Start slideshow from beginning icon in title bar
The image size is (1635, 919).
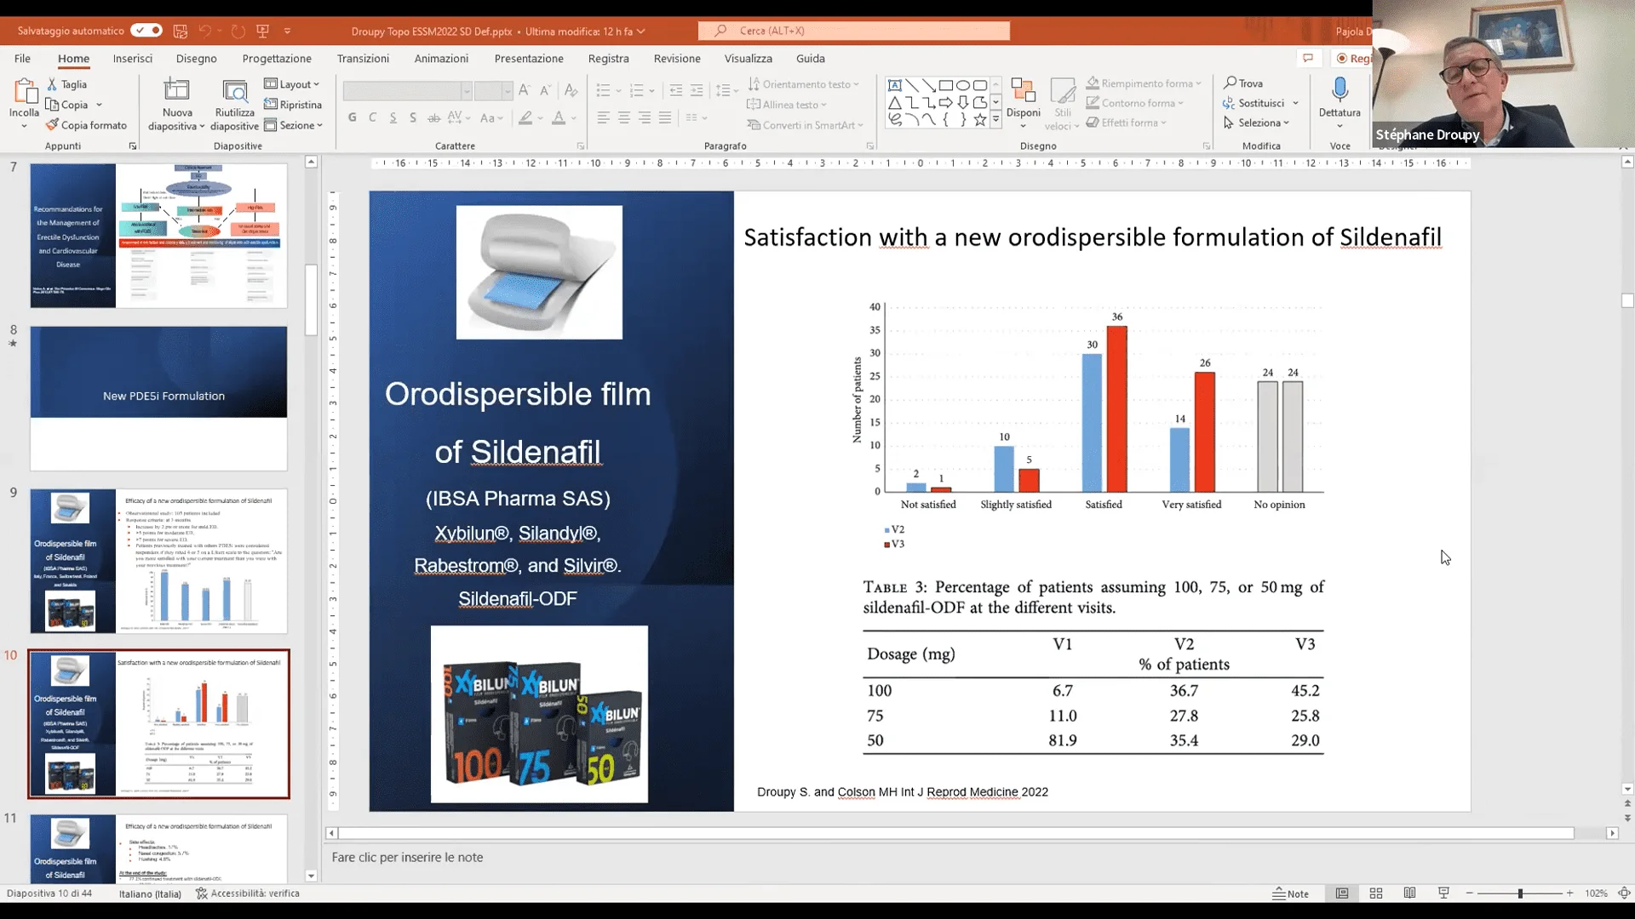(x=263, y=31)
